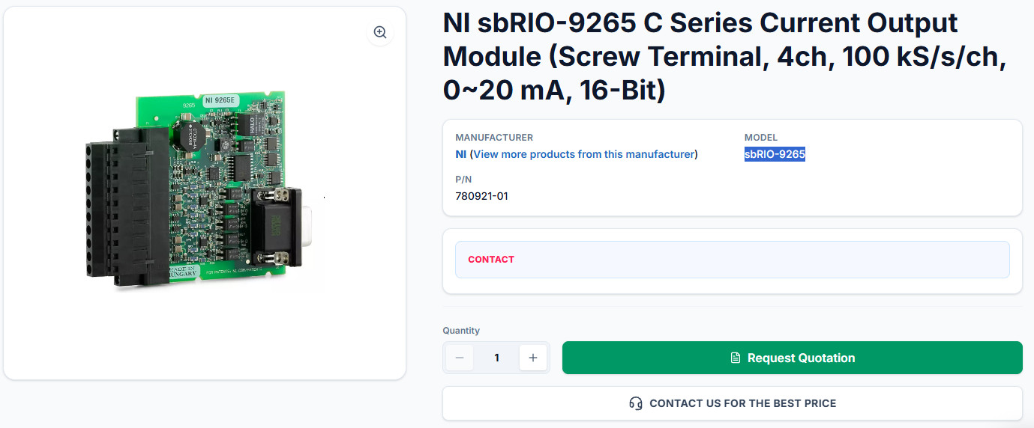
Task: Open the NI manufacturer link
Action: coord(460,154)
